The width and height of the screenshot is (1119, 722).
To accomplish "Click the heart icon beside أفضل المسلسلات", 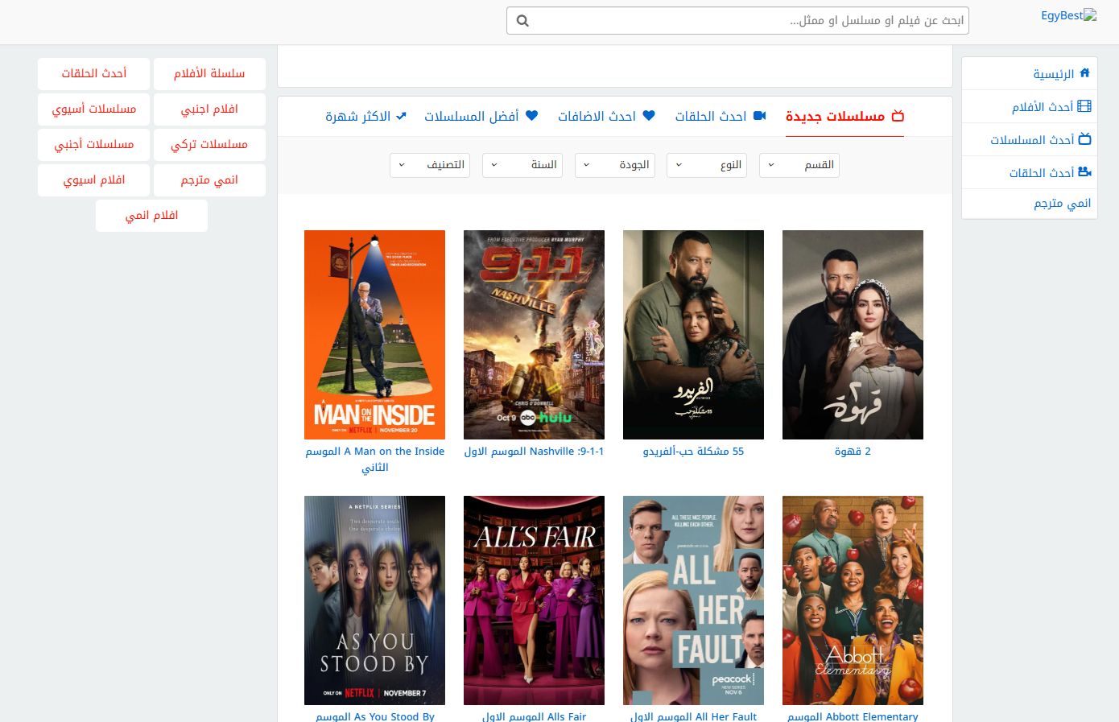I will click(x=532, y=115).
